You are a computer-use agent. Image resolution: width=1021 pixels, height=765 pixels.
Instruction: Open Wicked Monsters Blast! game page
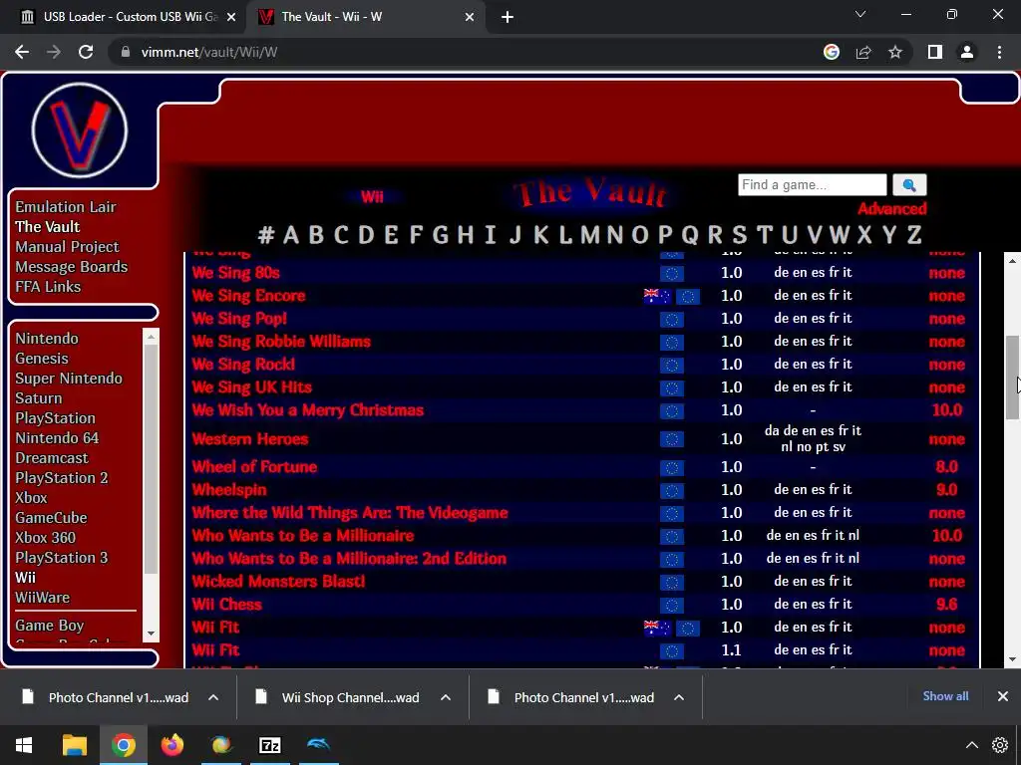[279, 582]
